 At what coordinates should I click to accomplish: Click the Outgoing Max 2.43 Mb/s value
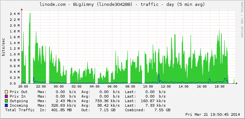click(64, 101)
